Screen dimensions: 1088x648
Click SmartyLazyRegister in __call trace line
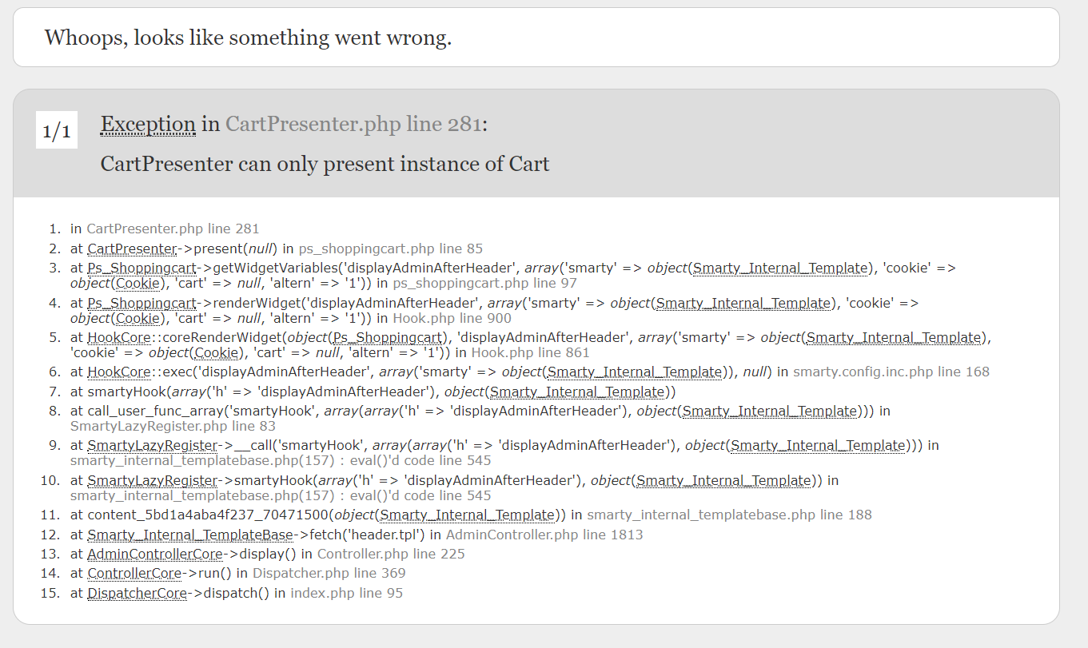[x=152, y=445]
